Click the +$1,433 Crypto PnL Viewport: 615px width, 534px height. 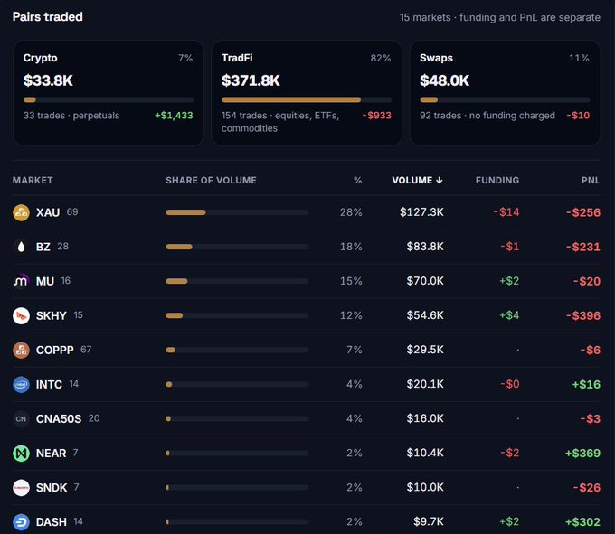click(174, 116)
